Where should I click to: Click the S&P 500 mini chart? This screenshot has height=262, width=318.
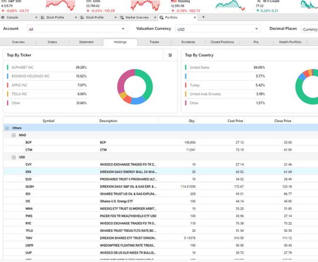pyautogui.click(x=60, y=5)
